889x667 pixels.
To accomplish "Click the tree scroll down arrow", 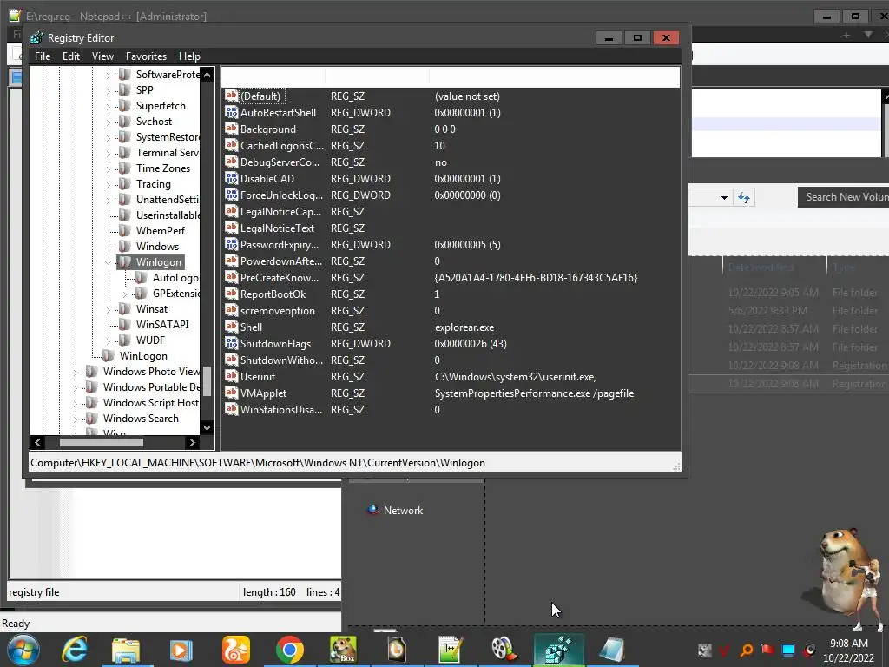I will pos(207,427).
